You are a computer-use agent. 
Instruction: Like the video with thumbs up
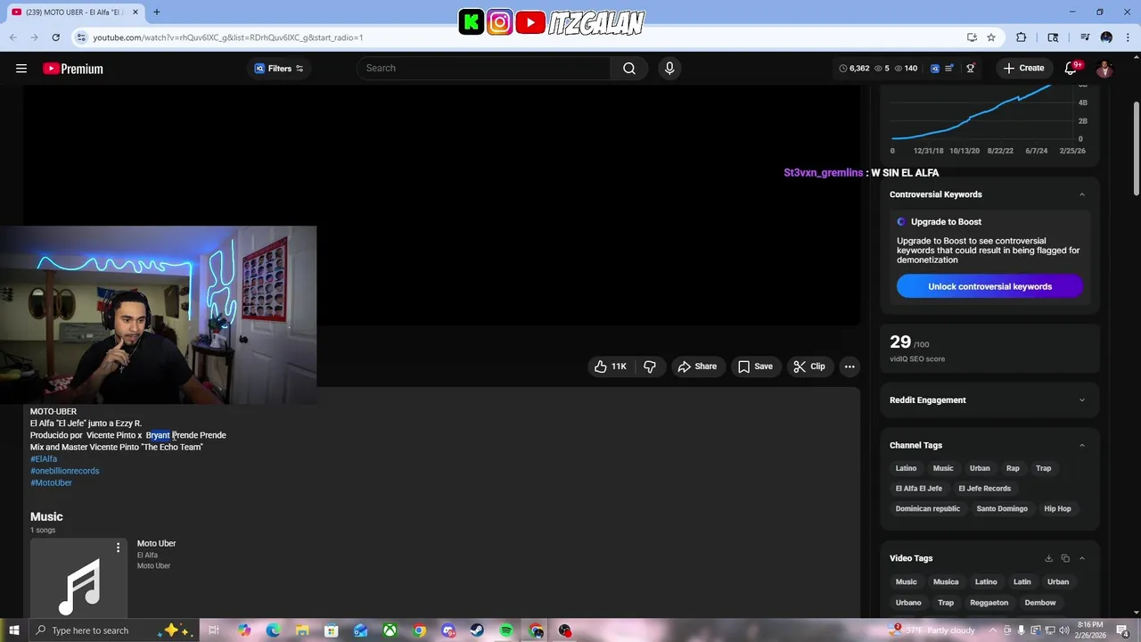click(x=611, y=366)
